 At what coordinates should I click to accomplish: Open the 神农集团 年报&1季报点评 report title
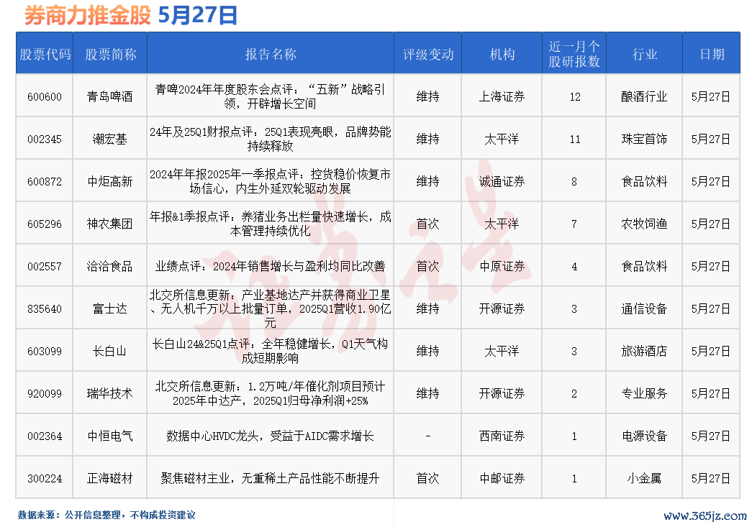tap(270, 224)
